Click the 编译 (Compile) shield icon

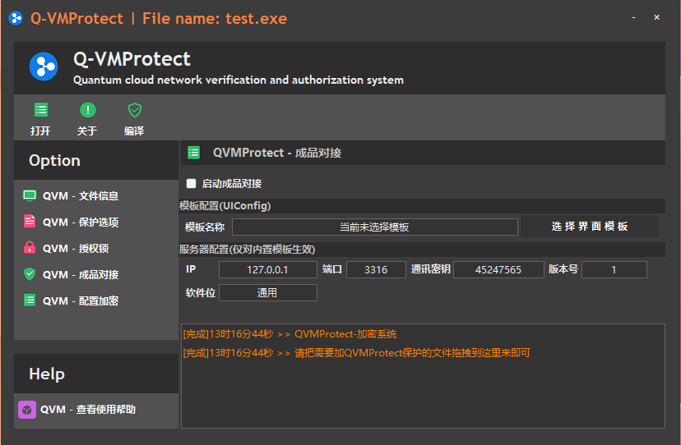coord(134,111)
